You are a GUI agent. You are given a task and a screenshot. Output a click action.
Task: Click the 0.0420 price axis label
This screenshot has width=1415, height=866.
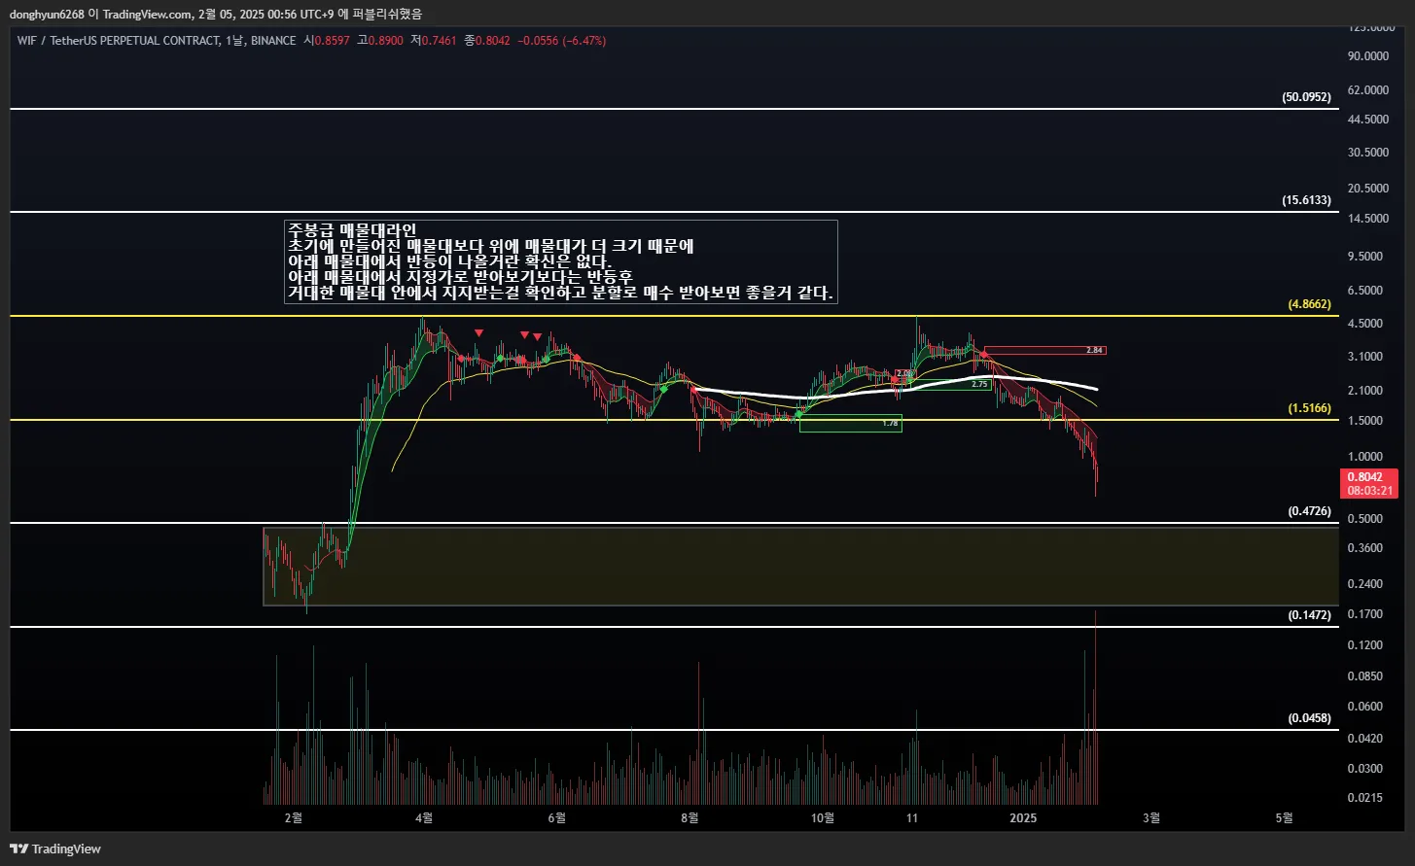(1367, 739)
